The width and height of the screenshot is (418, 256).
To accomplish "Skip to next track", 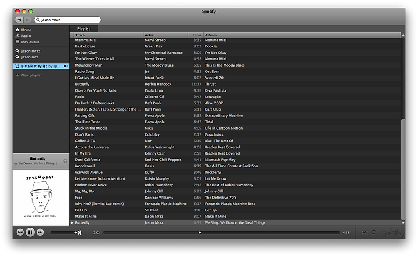I will pyautogui.click(x=40, y=232).
